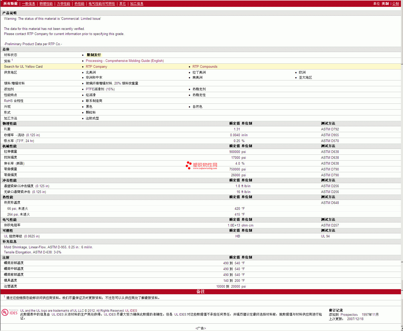
Task: Click the 塑胶物性网 watermark logo
Action: 201,165
